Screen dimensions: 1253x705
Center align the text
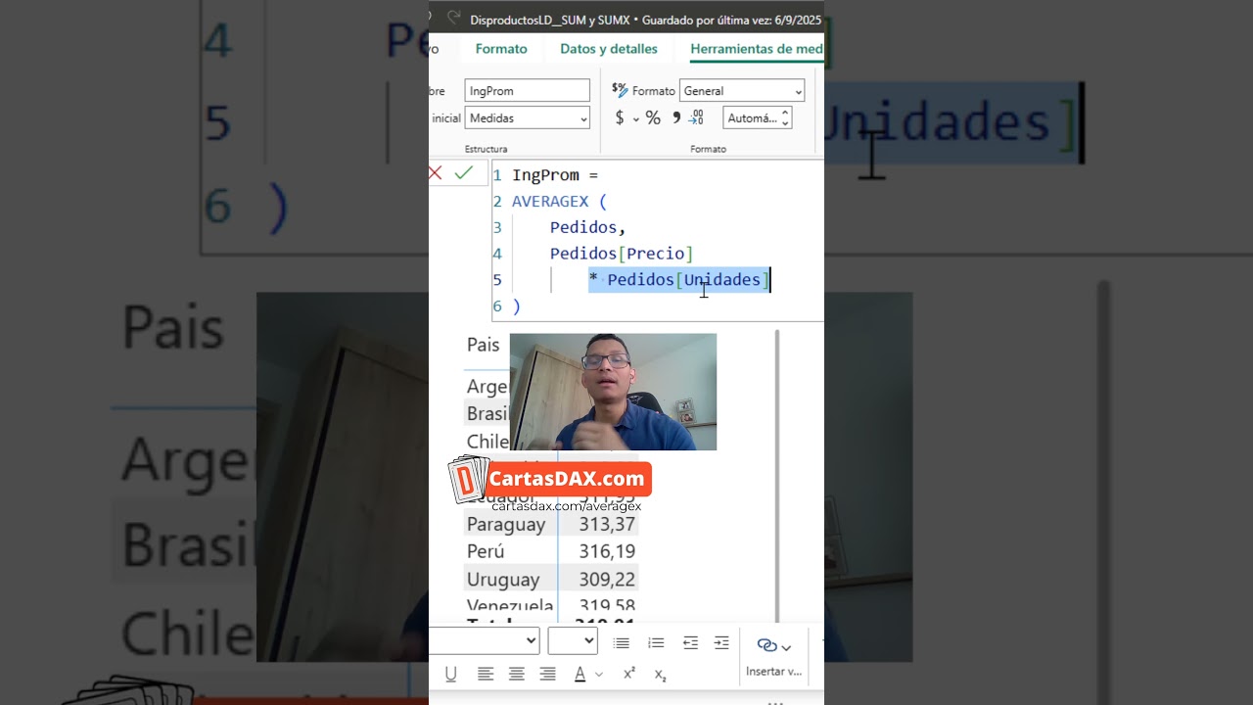pos(517,674)
